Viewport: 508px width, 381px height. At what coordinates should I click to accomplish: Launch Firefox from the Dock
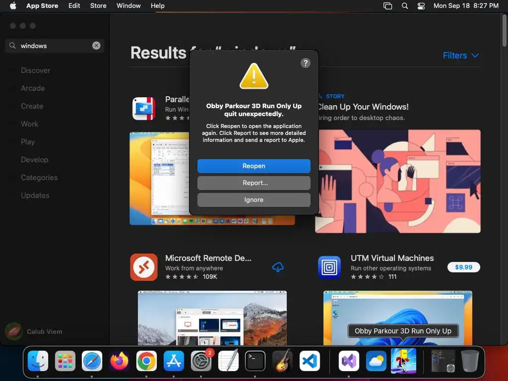(119, 361)
